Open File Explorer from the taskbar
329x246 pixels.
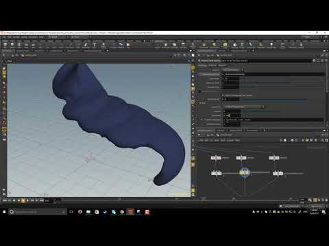(x=88, y=212)
